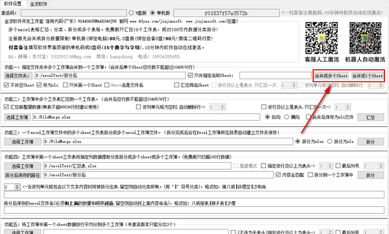Enable the Sheet名是文件名 checkbox
This screenshot has height=234, width=389.
[x=107, y=85]
